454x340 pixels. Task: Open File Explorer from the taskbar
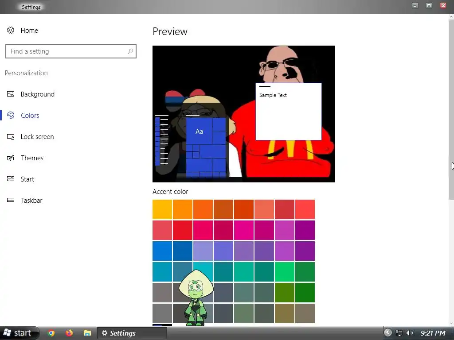[87, 333]
